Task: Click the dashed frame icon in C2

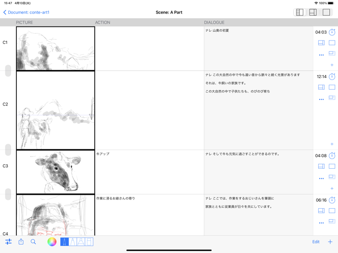Action: click(332, 97)
